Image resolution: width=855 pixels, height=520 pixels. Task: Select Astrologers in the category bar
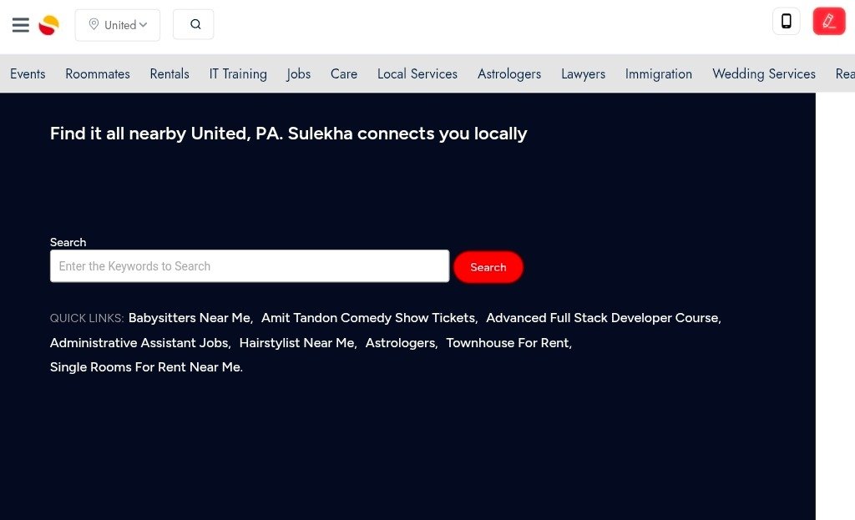(509, 73)
